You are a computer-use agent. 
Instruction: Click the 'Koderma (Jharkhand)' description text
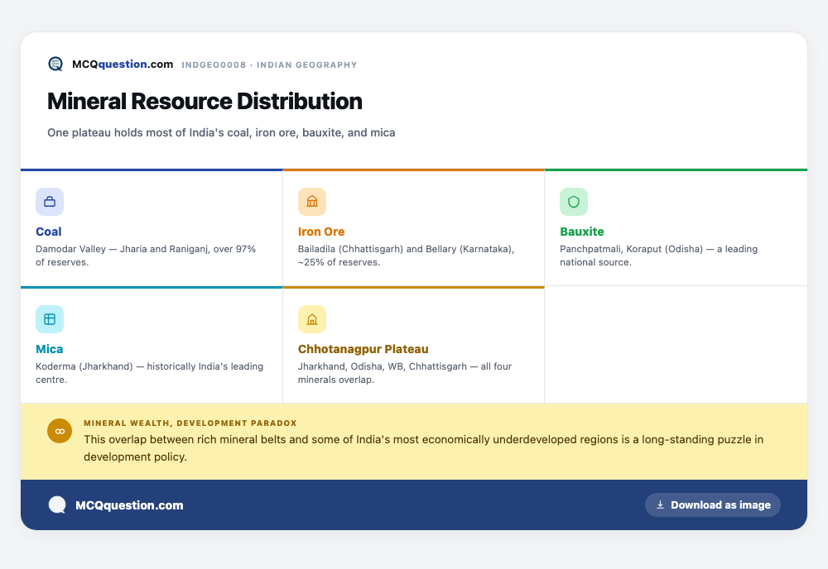(x=149, y=373)
